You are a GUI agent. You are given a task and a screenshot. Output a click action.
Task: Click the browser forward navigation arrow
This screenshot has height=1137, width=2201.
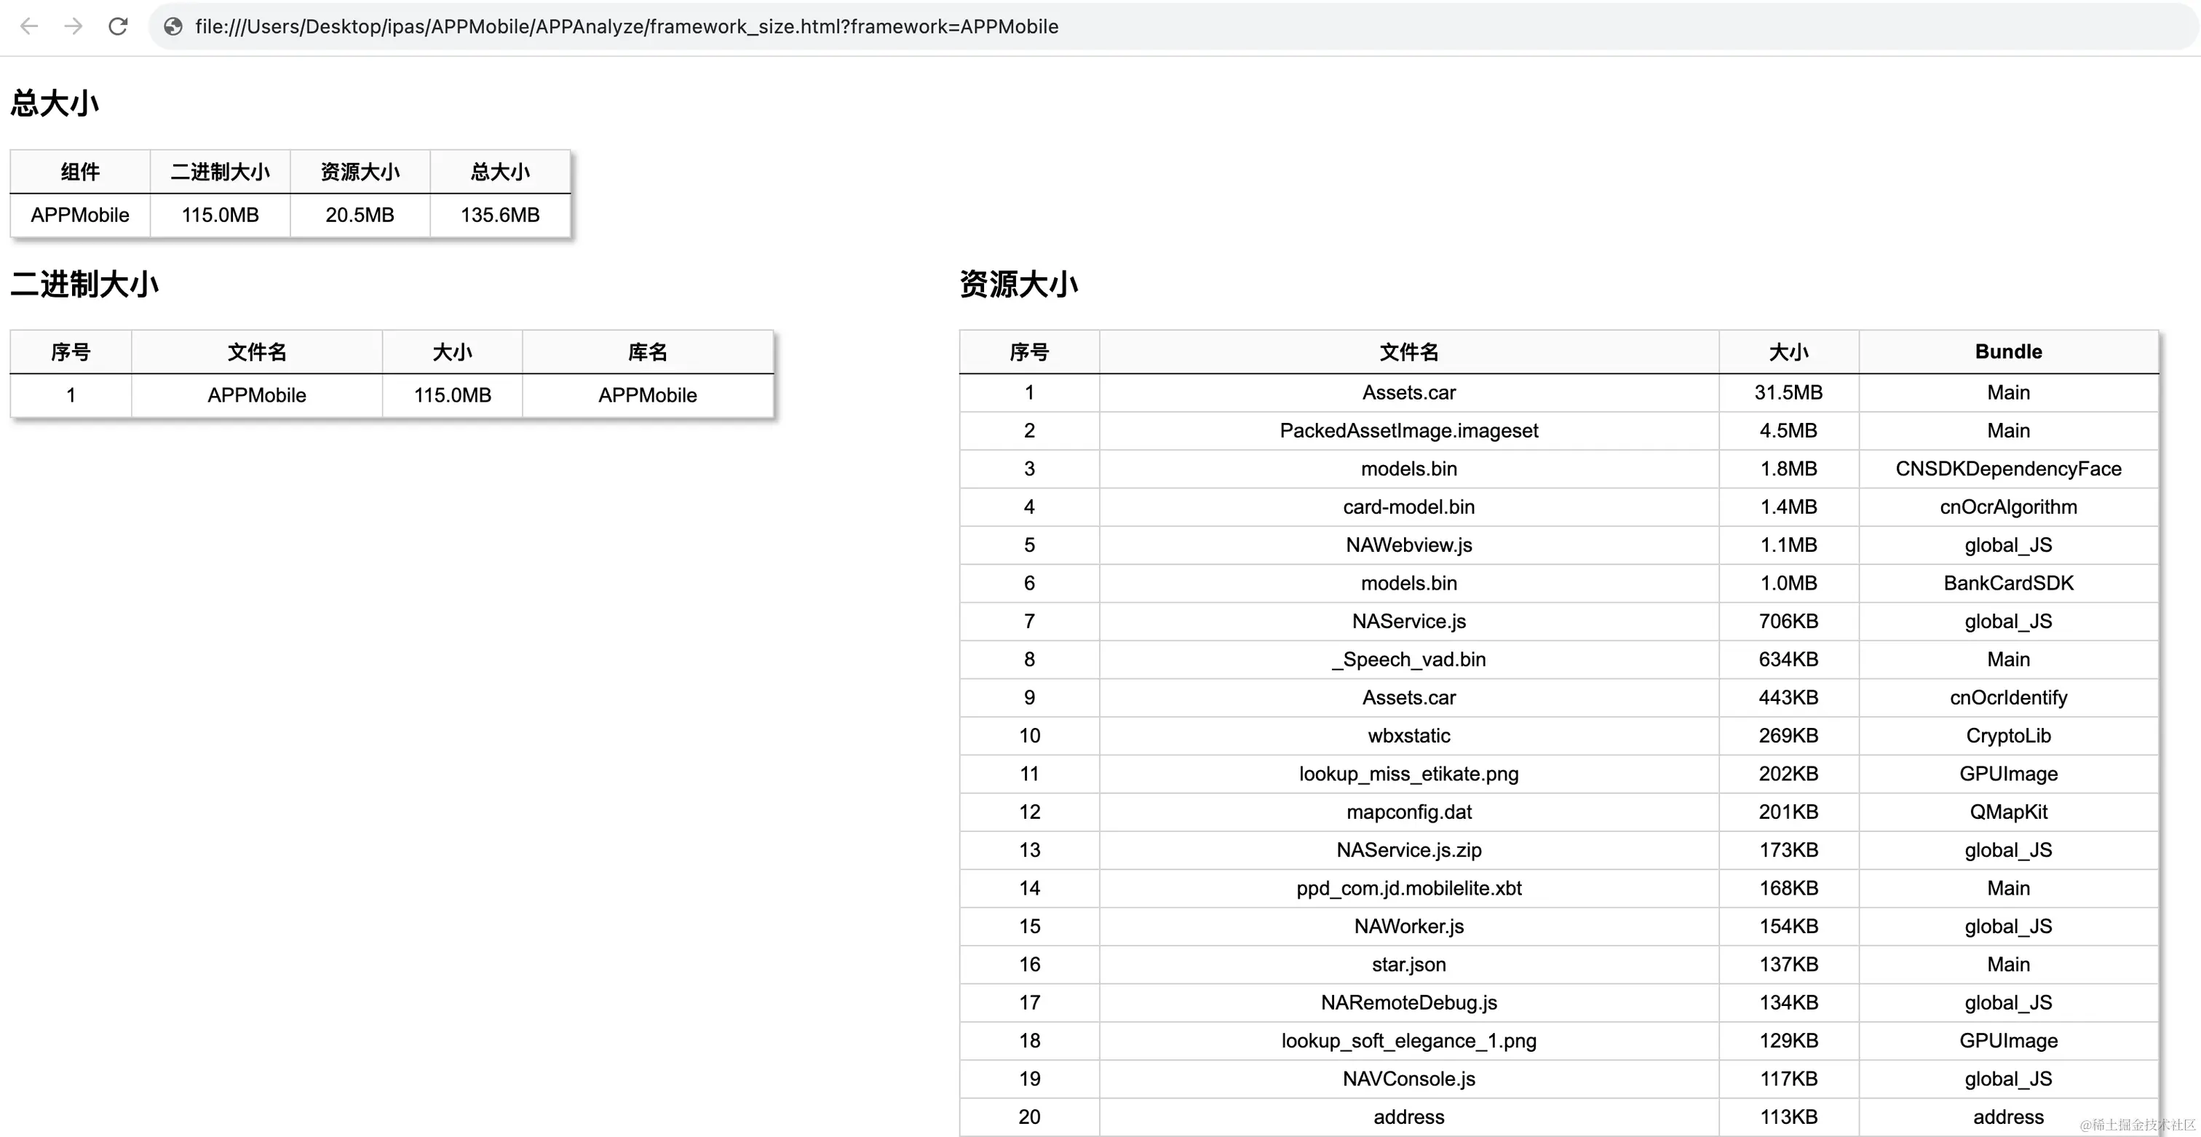(74, 26)
